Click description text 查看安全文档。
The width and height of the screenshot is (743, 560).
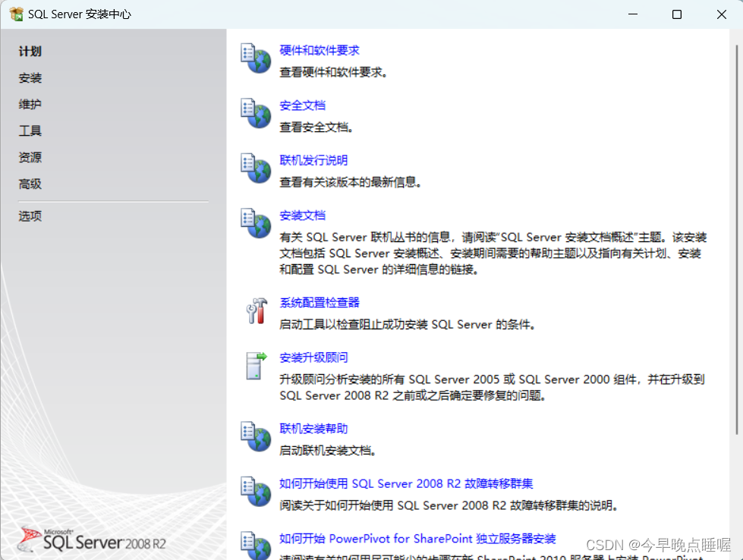(x=316, y=127)
